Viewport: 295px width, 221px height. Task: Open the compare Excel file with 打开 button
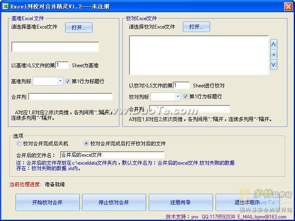(x=196, y=27)
